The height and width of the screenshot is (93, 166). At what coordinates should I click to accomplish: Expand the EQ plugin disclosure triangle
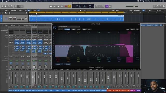[x=53, y=68]
